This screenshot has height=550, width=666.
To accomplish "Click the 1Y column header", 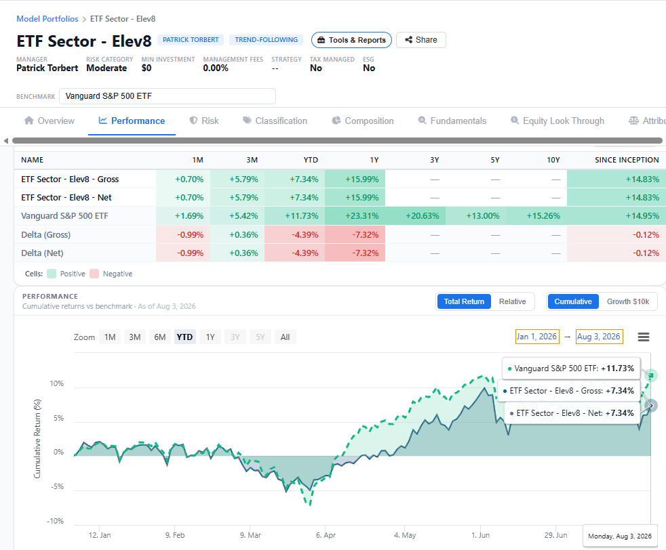I will point(374,160).
